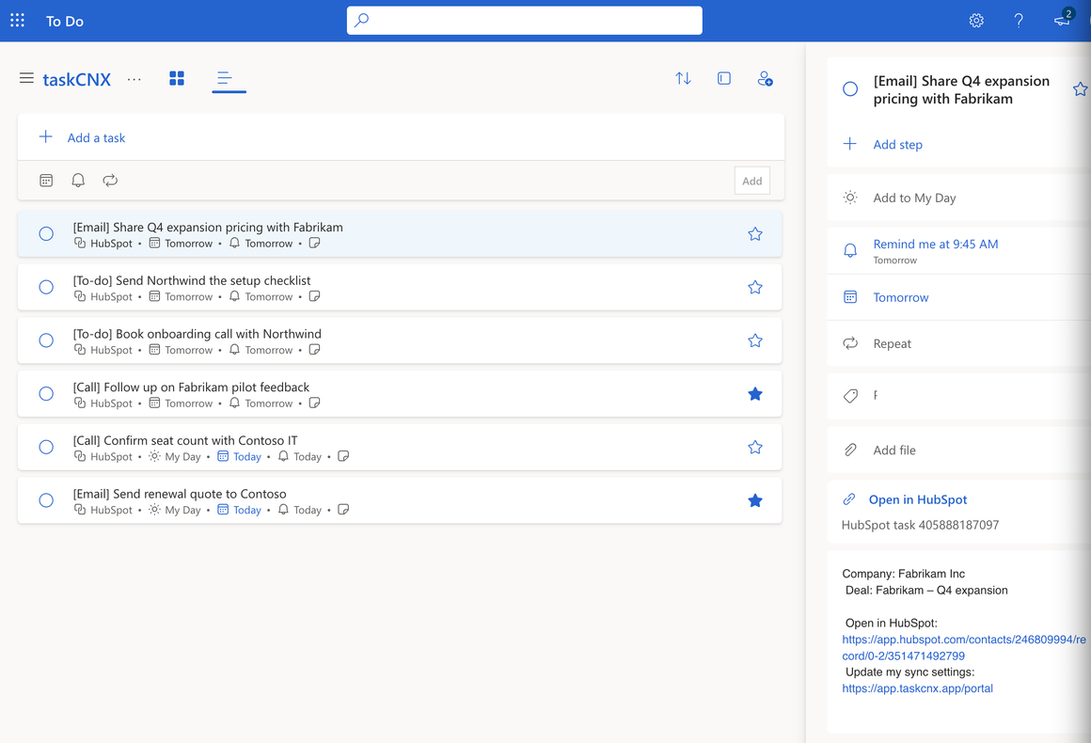Complete Follow up on Fabrikam pilot feedback task

click(46, 394)
